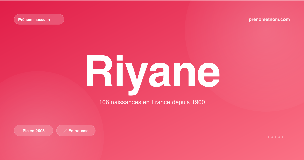Click the rising arrow icon in 'En hausse'
This screenshot has height=160, width=304.
coord(65,131)
